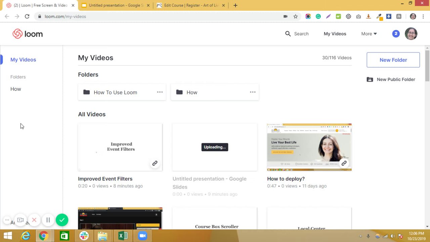Screen dimensions: 430x242
Task: Open three-dot options for the How folder
Action: (x=253, y=92)
